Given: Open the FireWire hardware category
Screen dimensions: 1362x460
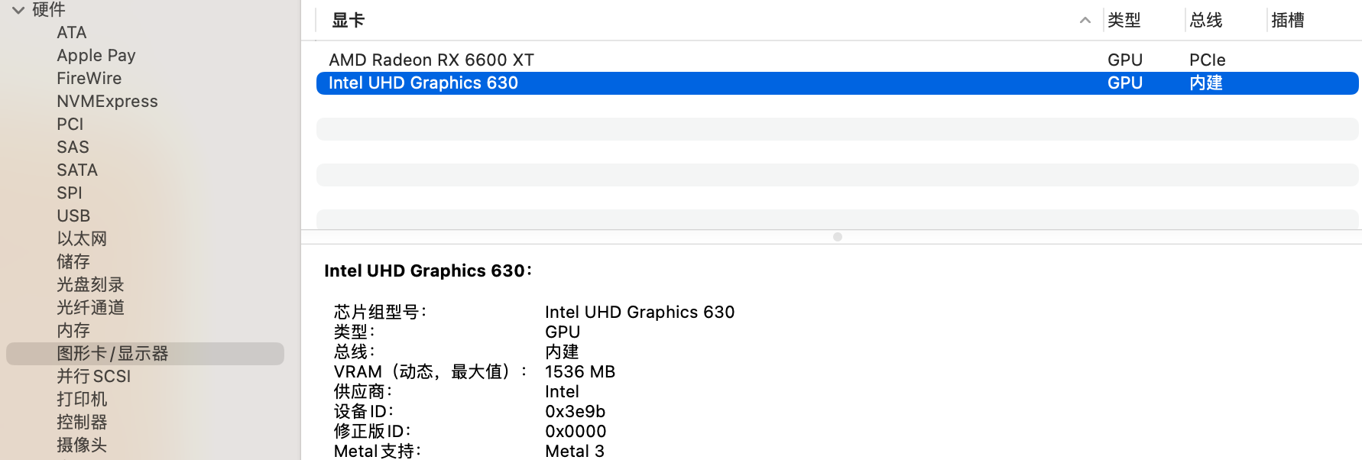Looking at the screenshot, I should tap(89, 78).
